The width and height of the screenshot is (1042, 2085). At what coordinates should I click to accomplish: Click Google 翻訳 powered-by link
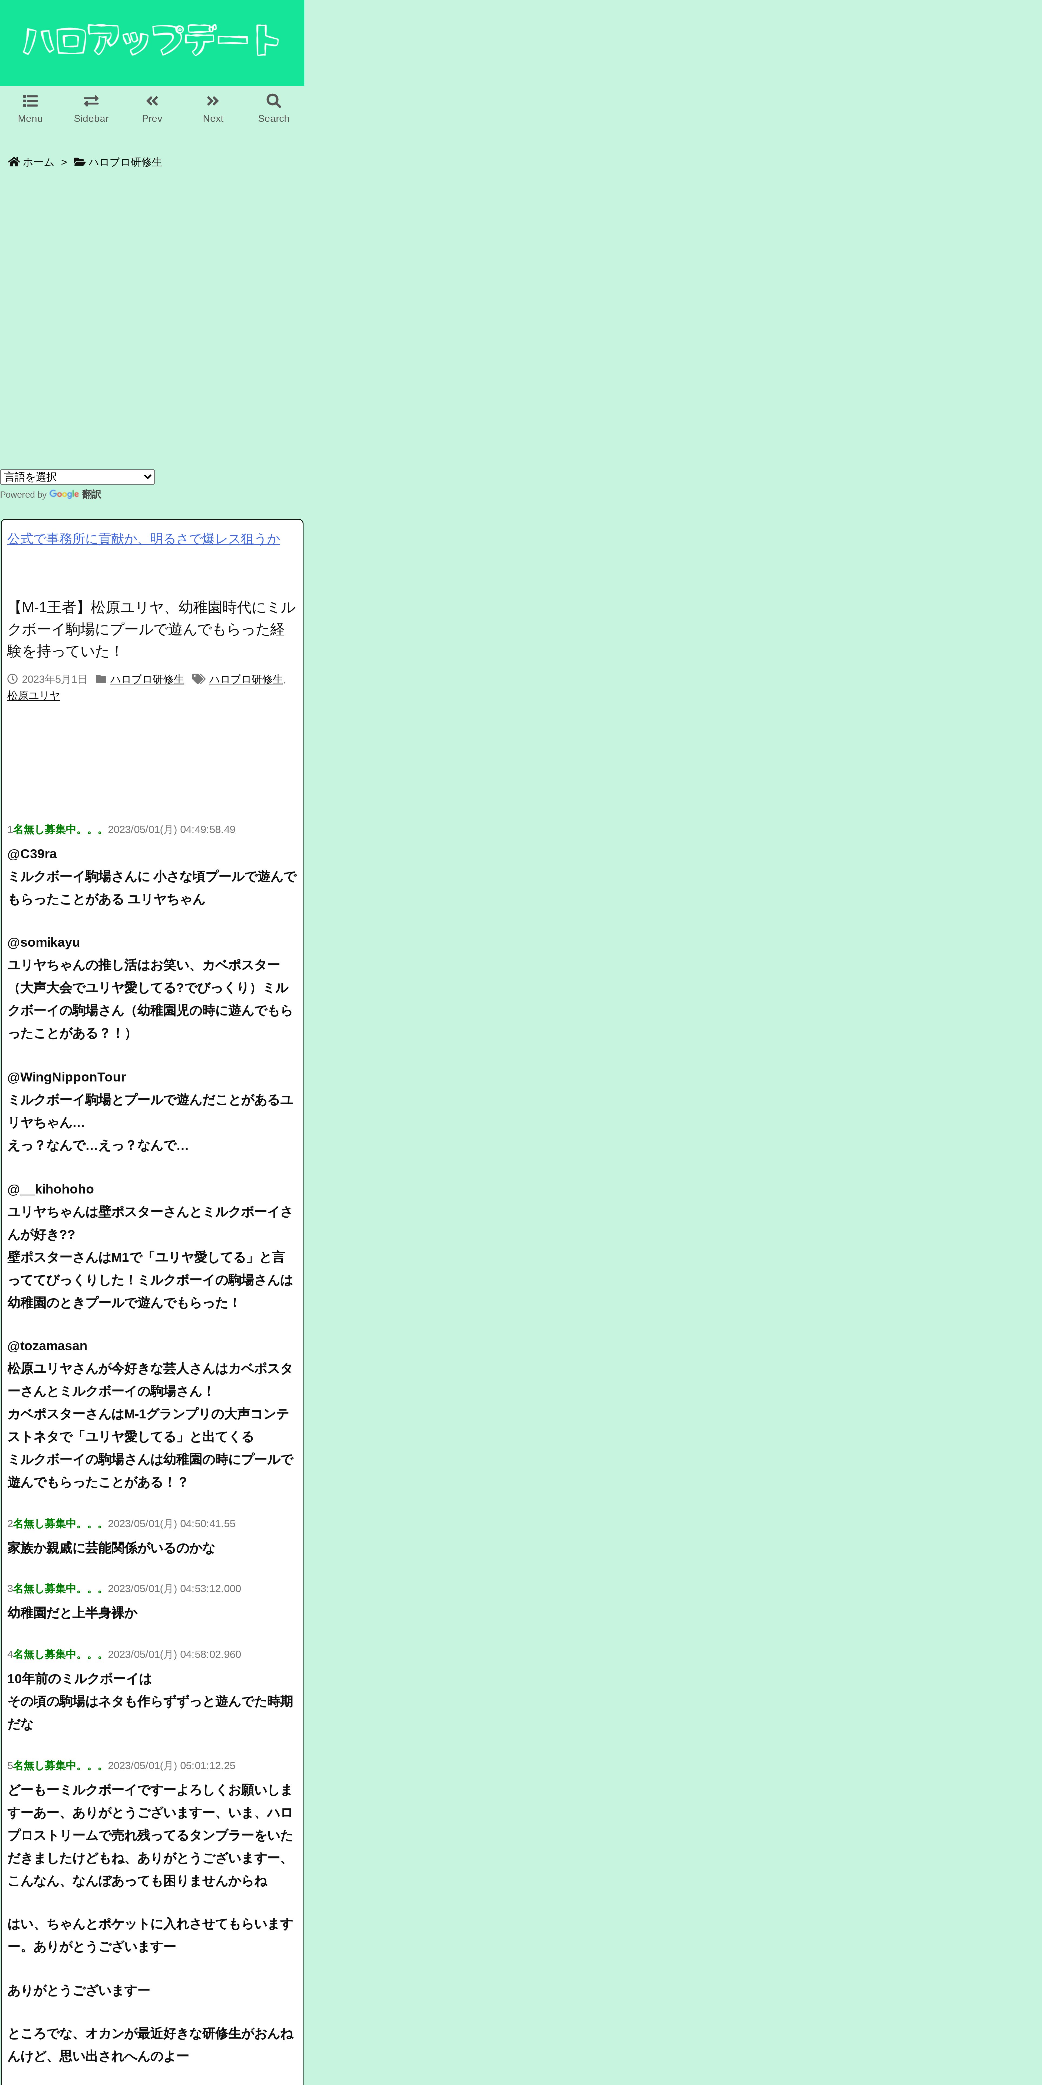coord(75,494)
